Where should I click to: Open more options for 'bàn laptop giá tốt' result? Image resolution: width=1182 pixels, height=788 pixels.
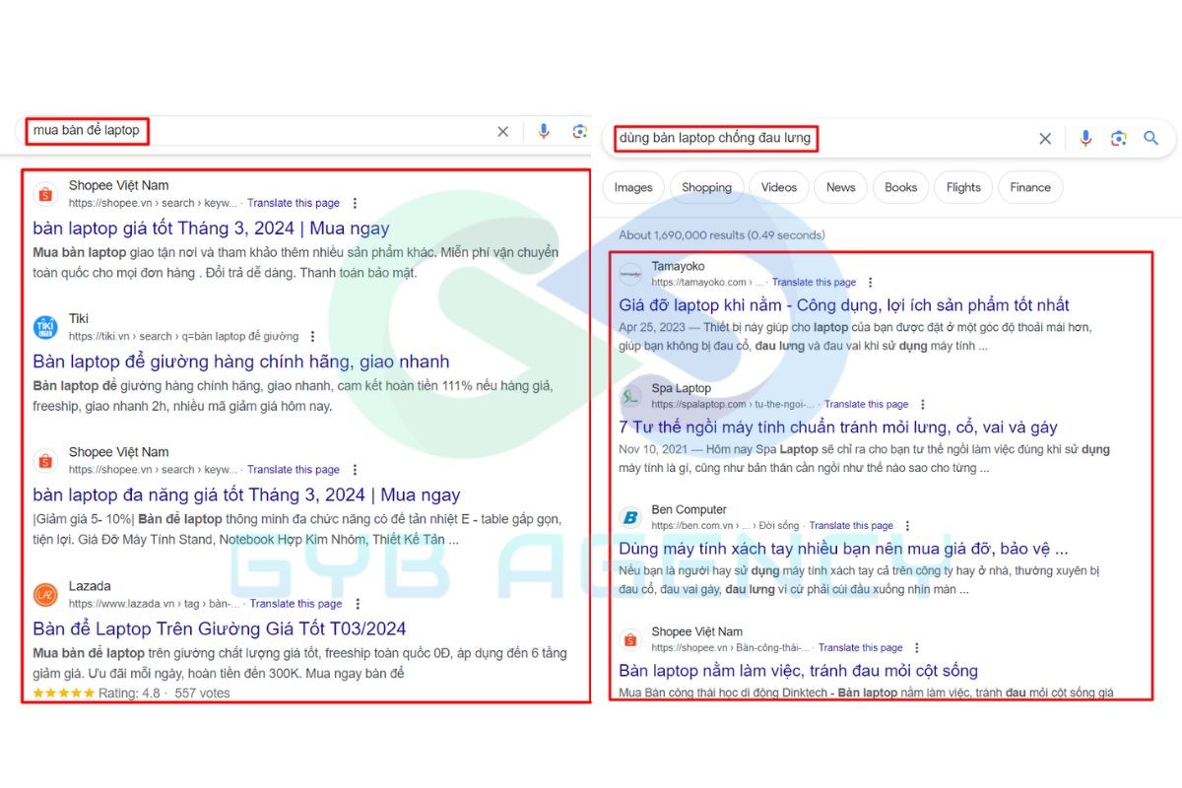(x=355, y=203)
